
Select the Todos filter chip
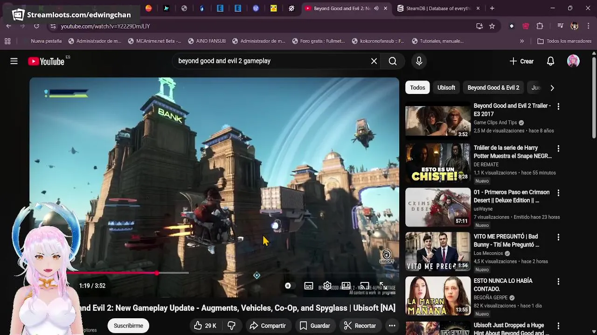417,87
